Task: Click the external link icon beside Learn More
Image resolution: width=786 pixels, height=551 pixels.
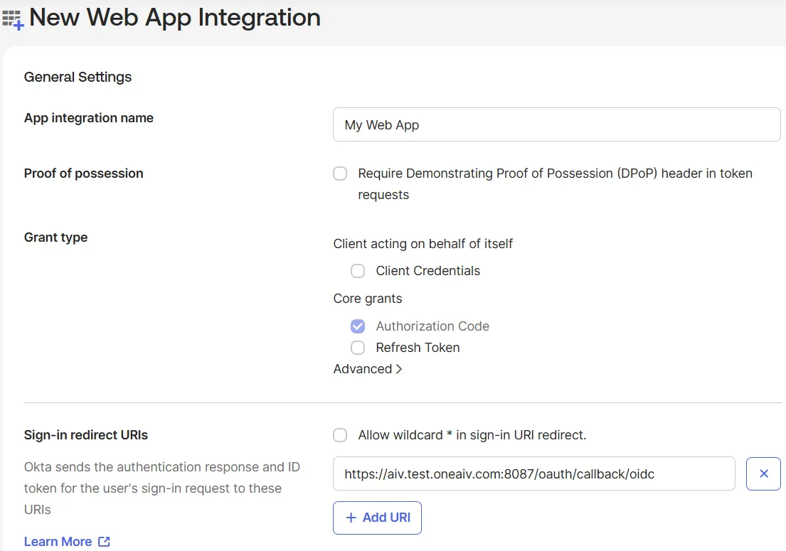Action: pos(105,542)
